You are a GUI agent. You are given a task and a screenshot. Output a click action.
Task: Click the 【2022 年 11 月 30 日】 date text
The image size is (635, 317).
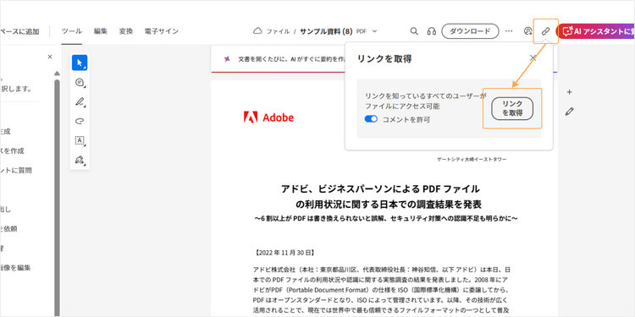pyautogui.click(x=284, y=253)
